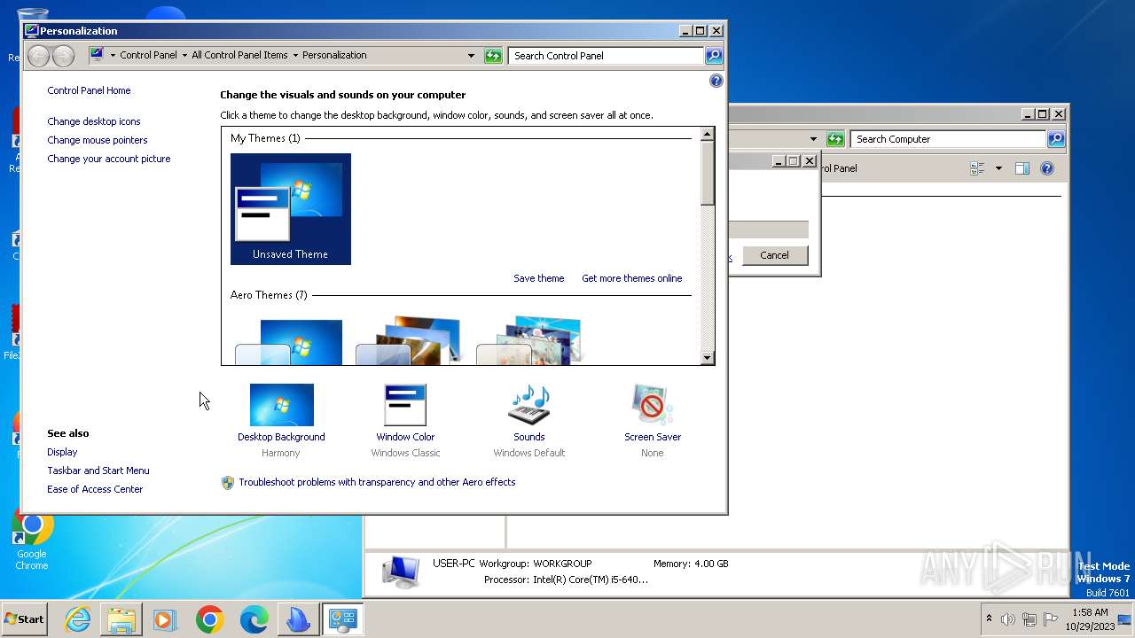Click the help icon in Personalization window
Viewport: 1135px width, 638px height.
point(716,81)
